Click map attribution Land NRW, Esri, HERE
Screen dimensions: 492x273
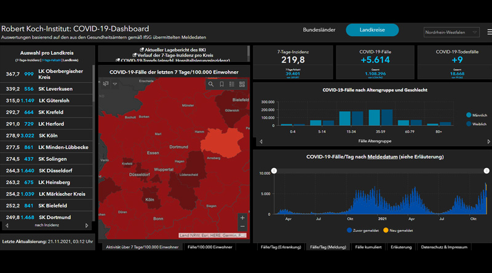tap(213, 235)
